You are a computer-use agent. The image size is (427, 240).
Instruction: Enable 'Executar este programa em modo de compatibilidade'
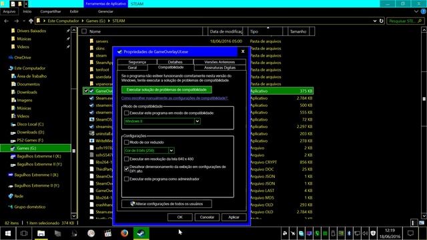[x=126, y=113]
